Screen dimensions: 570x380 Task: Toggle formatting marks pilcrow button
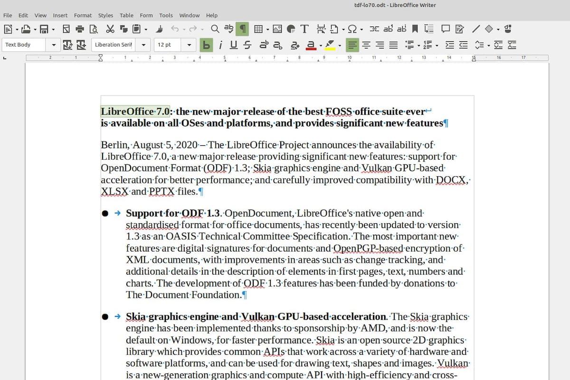242,29
